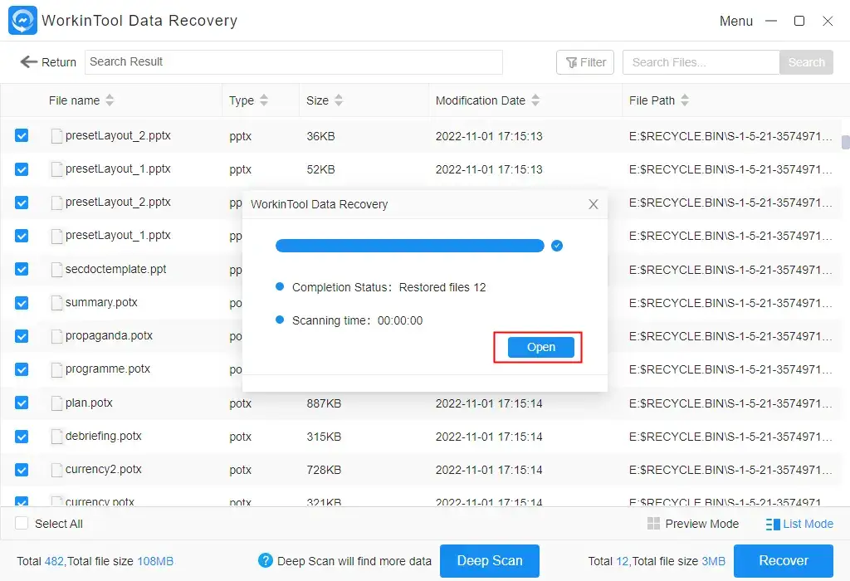The image size is (850, 581).
Task: Click the file icon of debriefing.potx
Action: [x=56, y=437]
